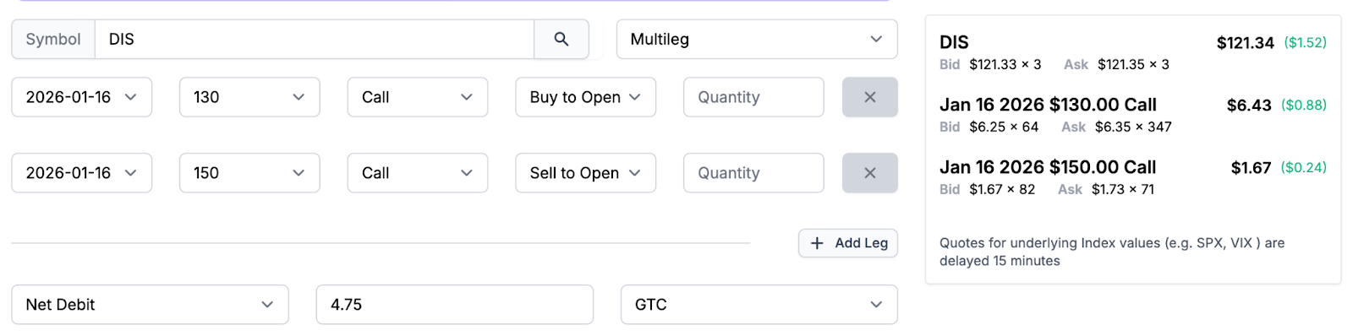Image resolution: width=1353 pixels, height=336 pixels.
Task: Click the first leg Quantity field
Action: coord(753,97)
